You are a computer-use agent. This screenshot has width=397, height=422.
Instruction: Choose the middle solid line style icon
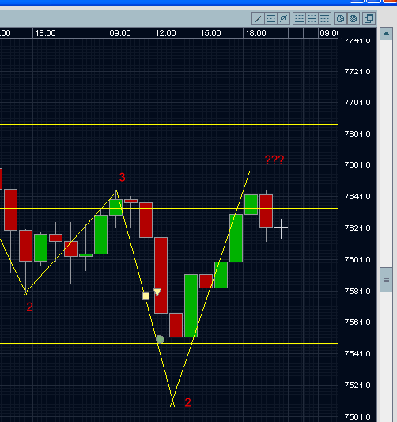[312, 19]
